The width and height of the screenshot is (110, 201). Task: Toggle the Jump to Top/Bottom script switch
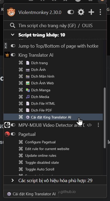13,46
